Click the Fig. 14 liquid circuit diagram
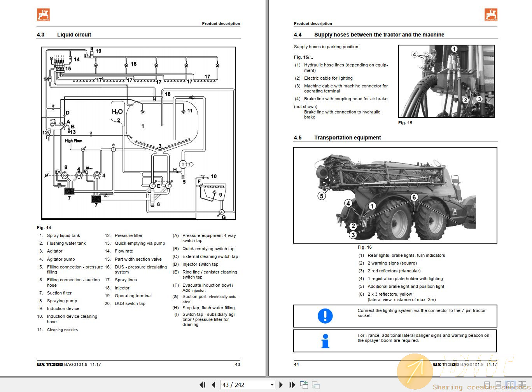 pos(138,133)
